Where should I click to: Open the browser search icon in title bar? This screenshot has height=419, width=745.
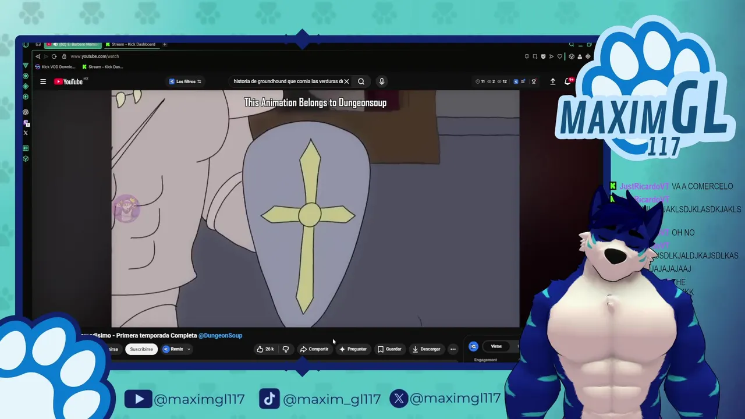[x=572, y=44]
